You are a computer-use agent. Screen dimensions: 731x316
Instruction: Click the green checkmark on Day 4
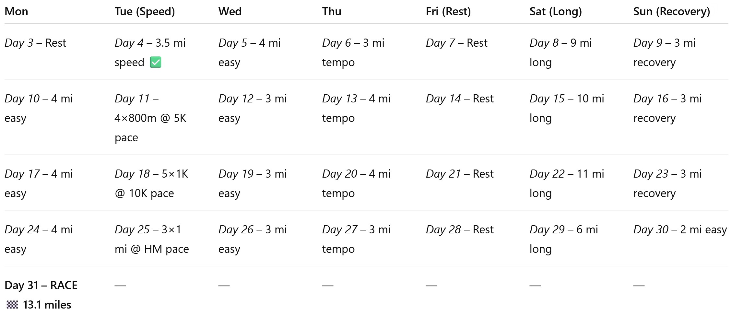coord(156,62)
